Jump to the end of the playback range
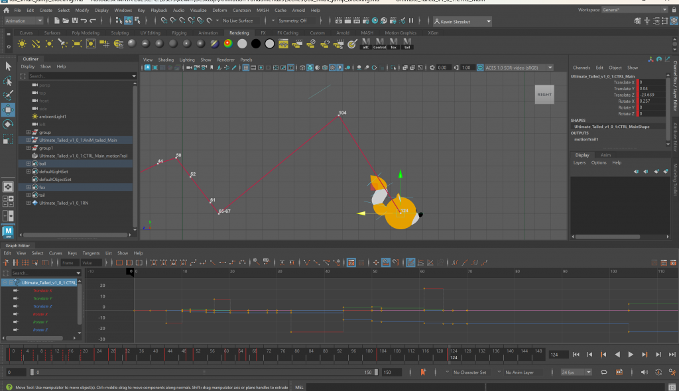679x391 pixels. point(672,355)
